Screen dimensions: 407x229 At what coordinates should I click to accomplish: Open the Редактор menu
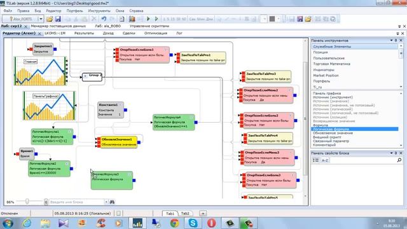coord(53,11)
